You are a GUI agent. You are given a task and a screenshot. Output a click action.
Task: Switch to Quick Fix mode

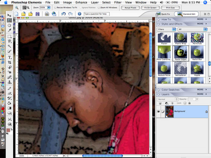coord(163,14)
